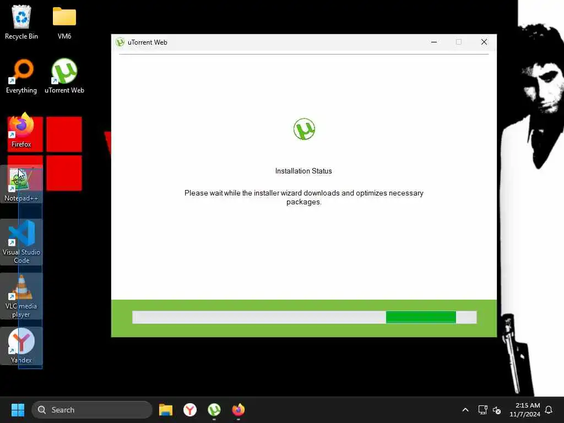Select the uTorrent Web desktop shortcut

[x=64, y=76]
